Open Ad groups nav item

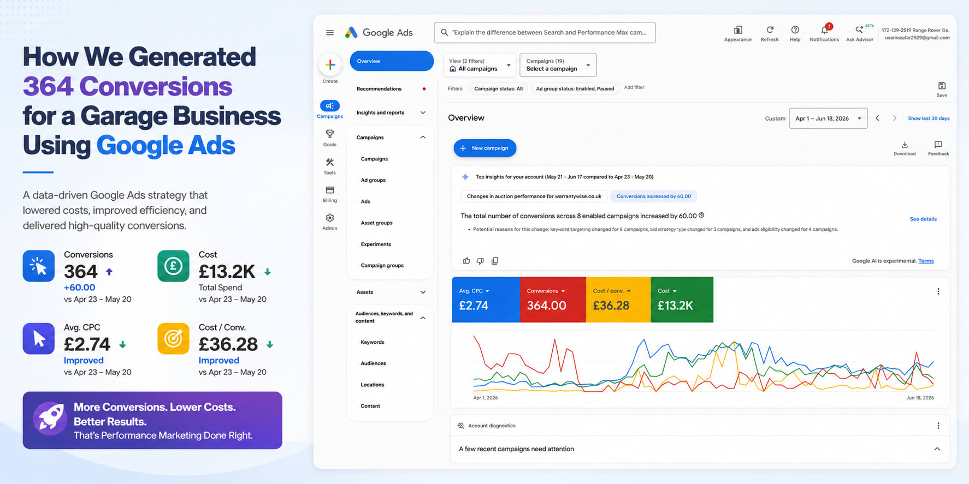[x=373, y=180]
